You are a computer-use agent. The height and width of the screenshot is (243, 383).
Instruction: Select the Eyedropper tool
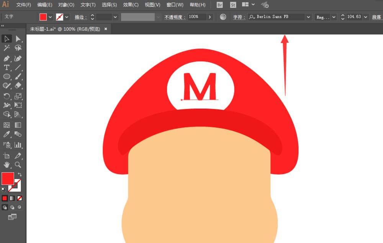(x=7, y=134)
